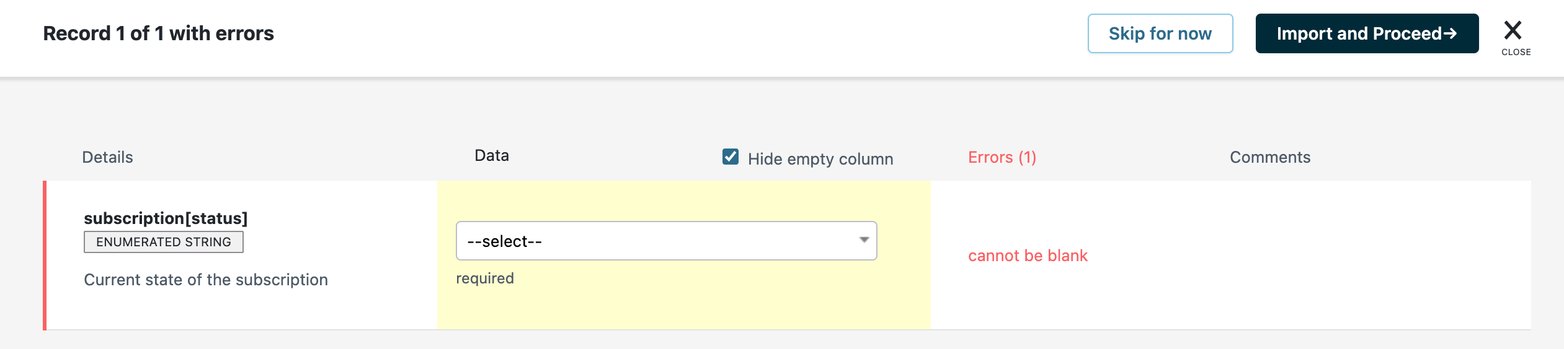Click the cannot be blank error message

click(x=1028, y=256)
